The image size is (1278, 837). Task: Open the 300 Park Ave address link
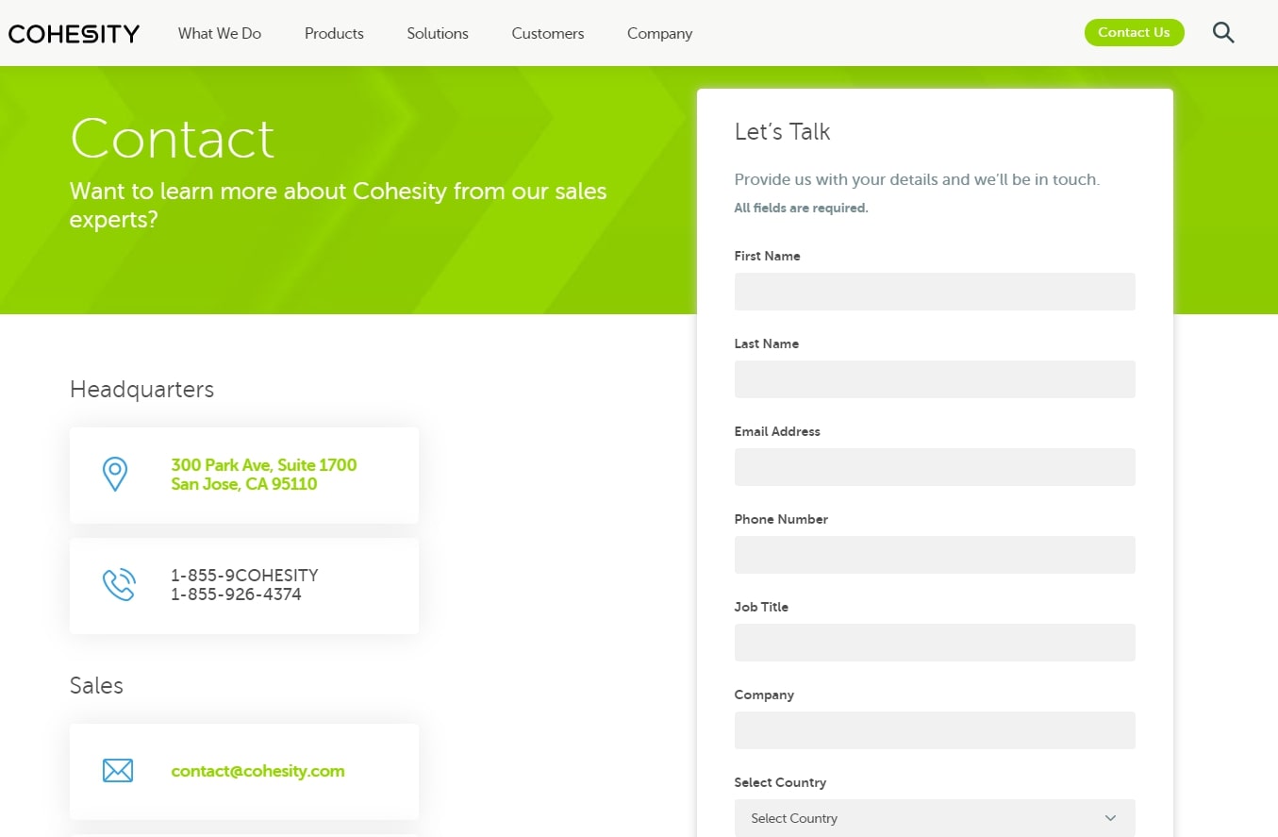point(264,475)
